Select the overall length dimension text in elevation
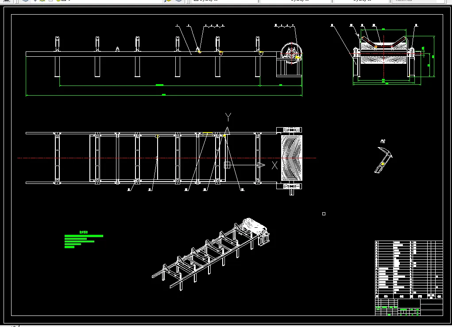452x327 pixels. click(x=164, y=95)
